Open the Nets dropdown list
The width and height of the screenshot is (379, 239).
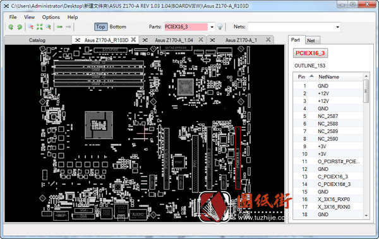(x=338, y=27)
